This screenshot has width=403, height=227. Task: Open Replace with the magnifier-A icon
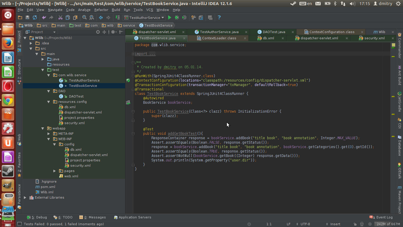[92, 18]
